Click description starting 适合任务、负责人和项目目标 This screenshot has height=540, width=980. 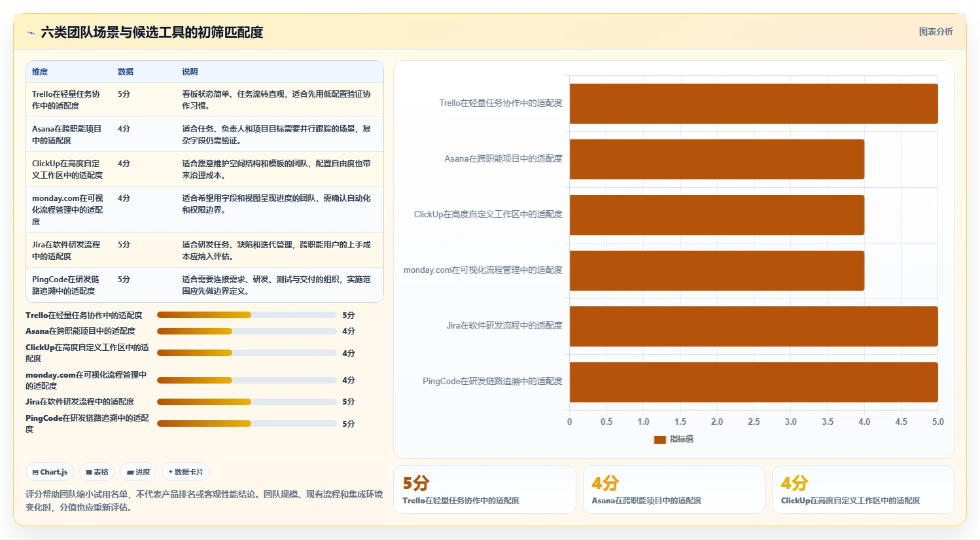276,134
